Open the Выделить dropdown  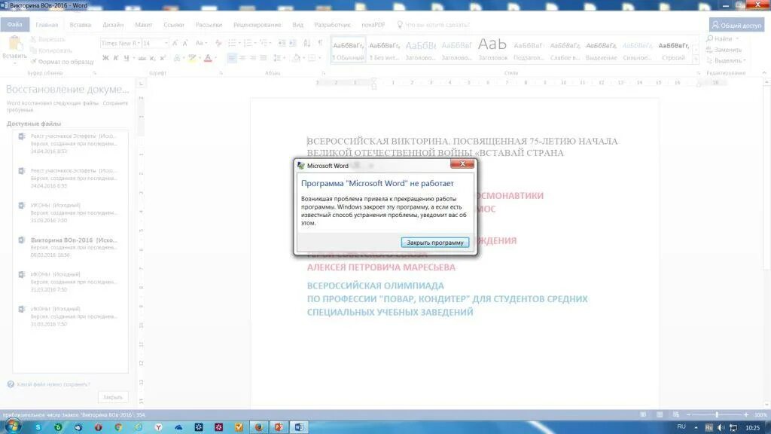point(726,60)
